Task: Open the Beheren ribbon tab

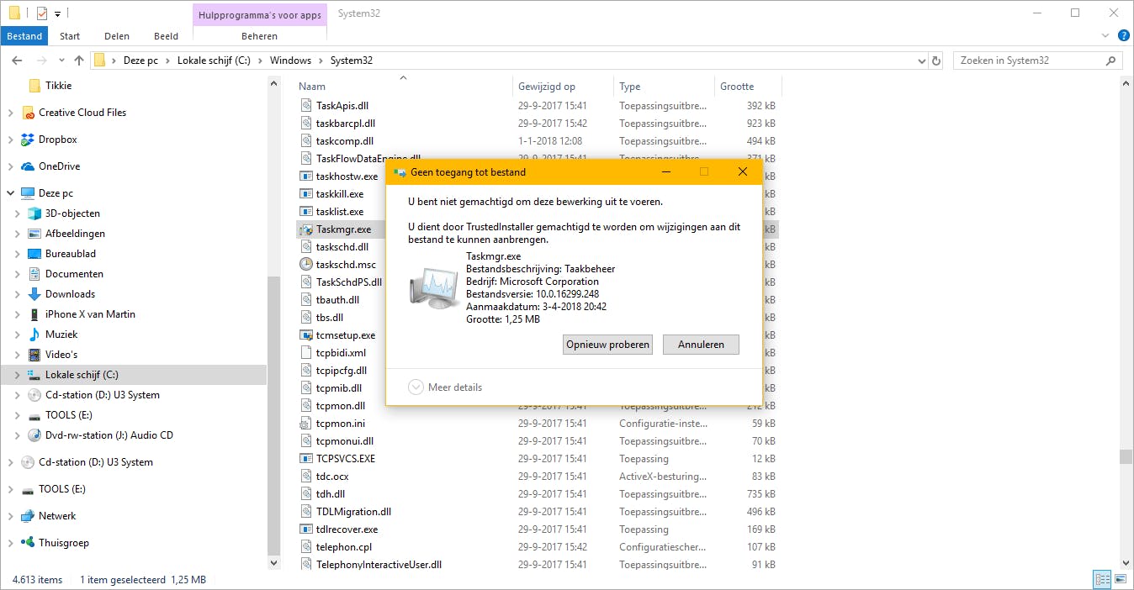Action: click(x=259, y=36)
